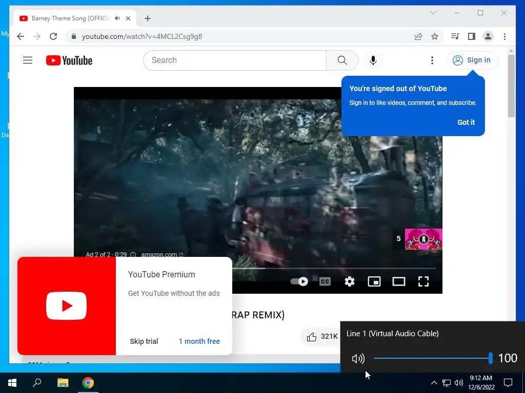Open clock and date in taskbar
Viewport: 525px width, 393px height.
tap(481, 383)
